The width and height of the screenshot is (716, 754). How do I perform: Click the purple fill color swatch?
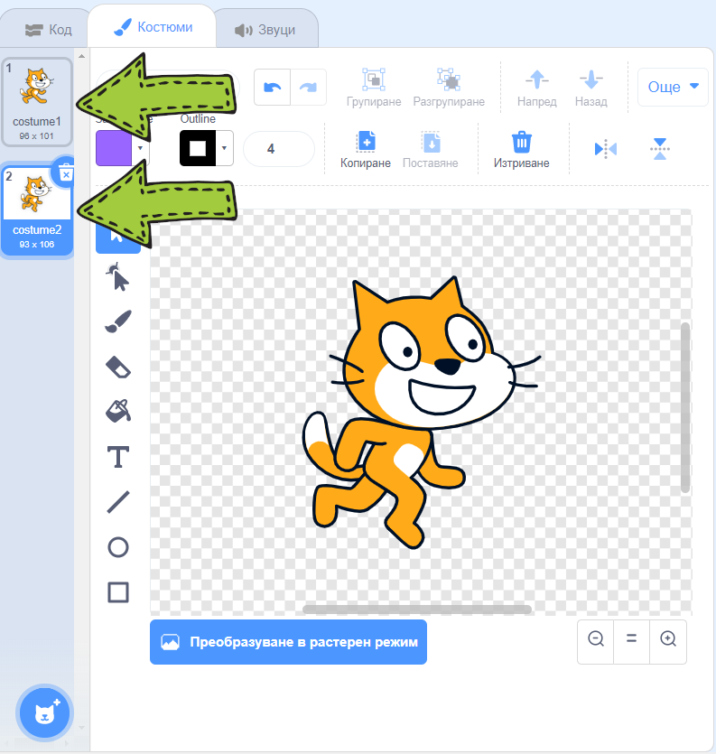(114, 148)
